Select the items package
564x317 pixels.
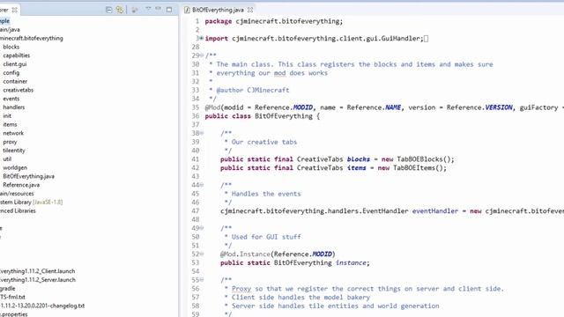click(x=10, y=124)
